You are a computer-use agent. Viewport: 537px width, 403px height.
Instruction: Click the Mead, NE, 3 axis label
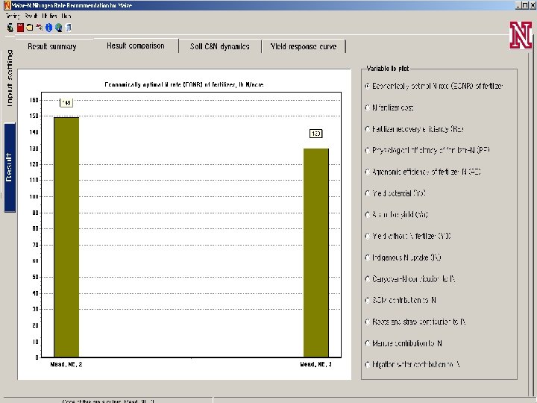(315, 364)
